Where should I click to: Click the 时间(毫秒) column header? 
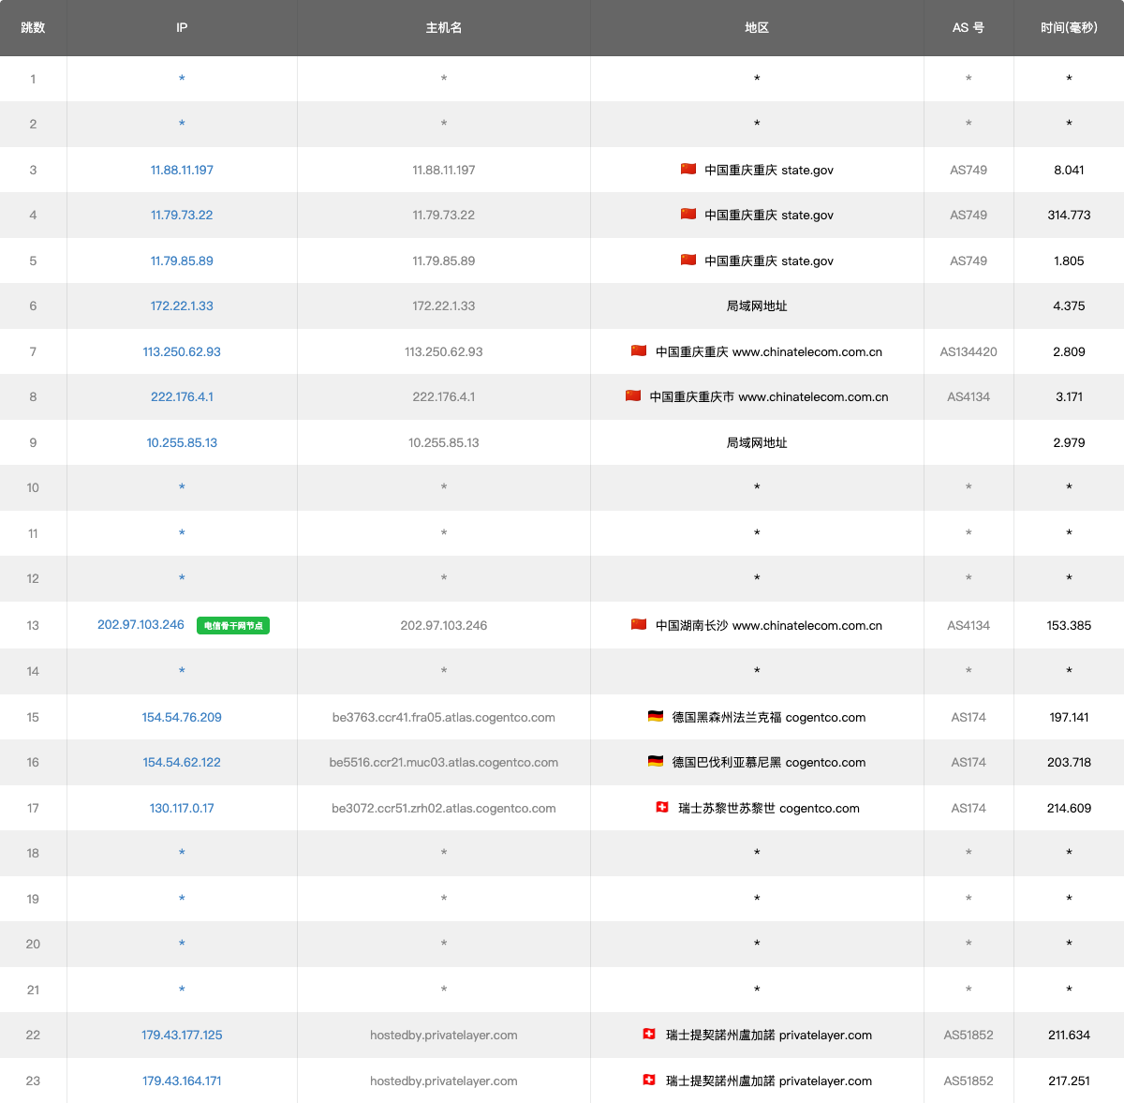[x=1069, y=28]
